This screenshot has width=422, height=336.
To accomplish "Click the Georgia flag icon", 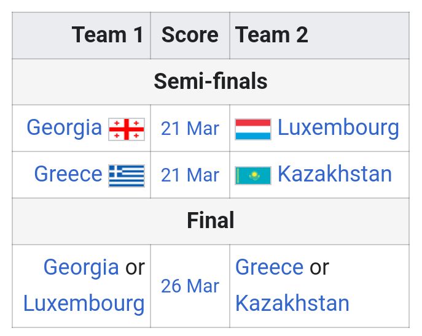I will click(127, 129).
